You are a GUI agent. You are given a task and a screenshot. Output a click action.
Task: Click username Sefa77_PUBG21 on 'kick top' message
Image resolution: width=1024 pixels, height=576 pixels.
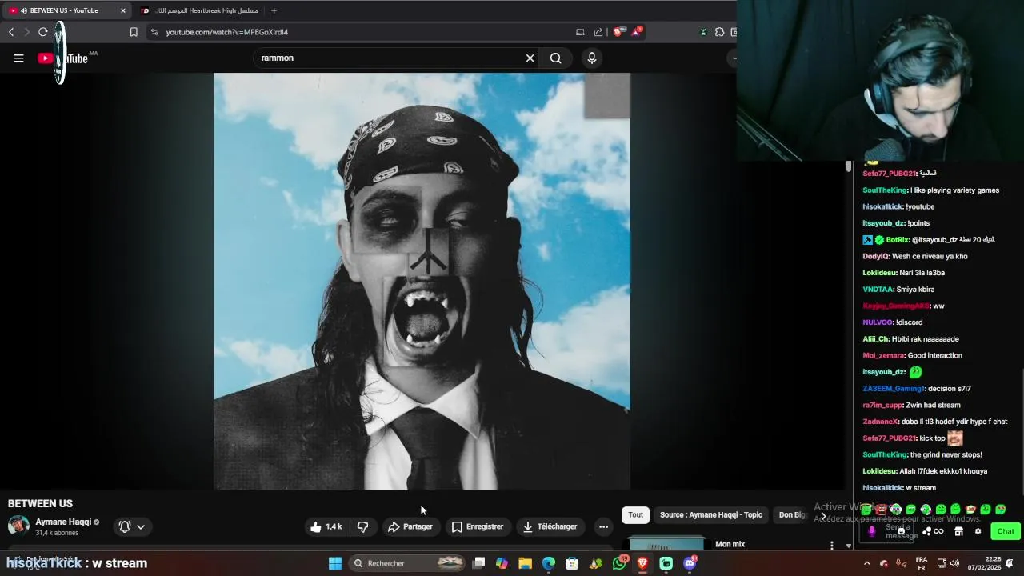click(889, 438)
